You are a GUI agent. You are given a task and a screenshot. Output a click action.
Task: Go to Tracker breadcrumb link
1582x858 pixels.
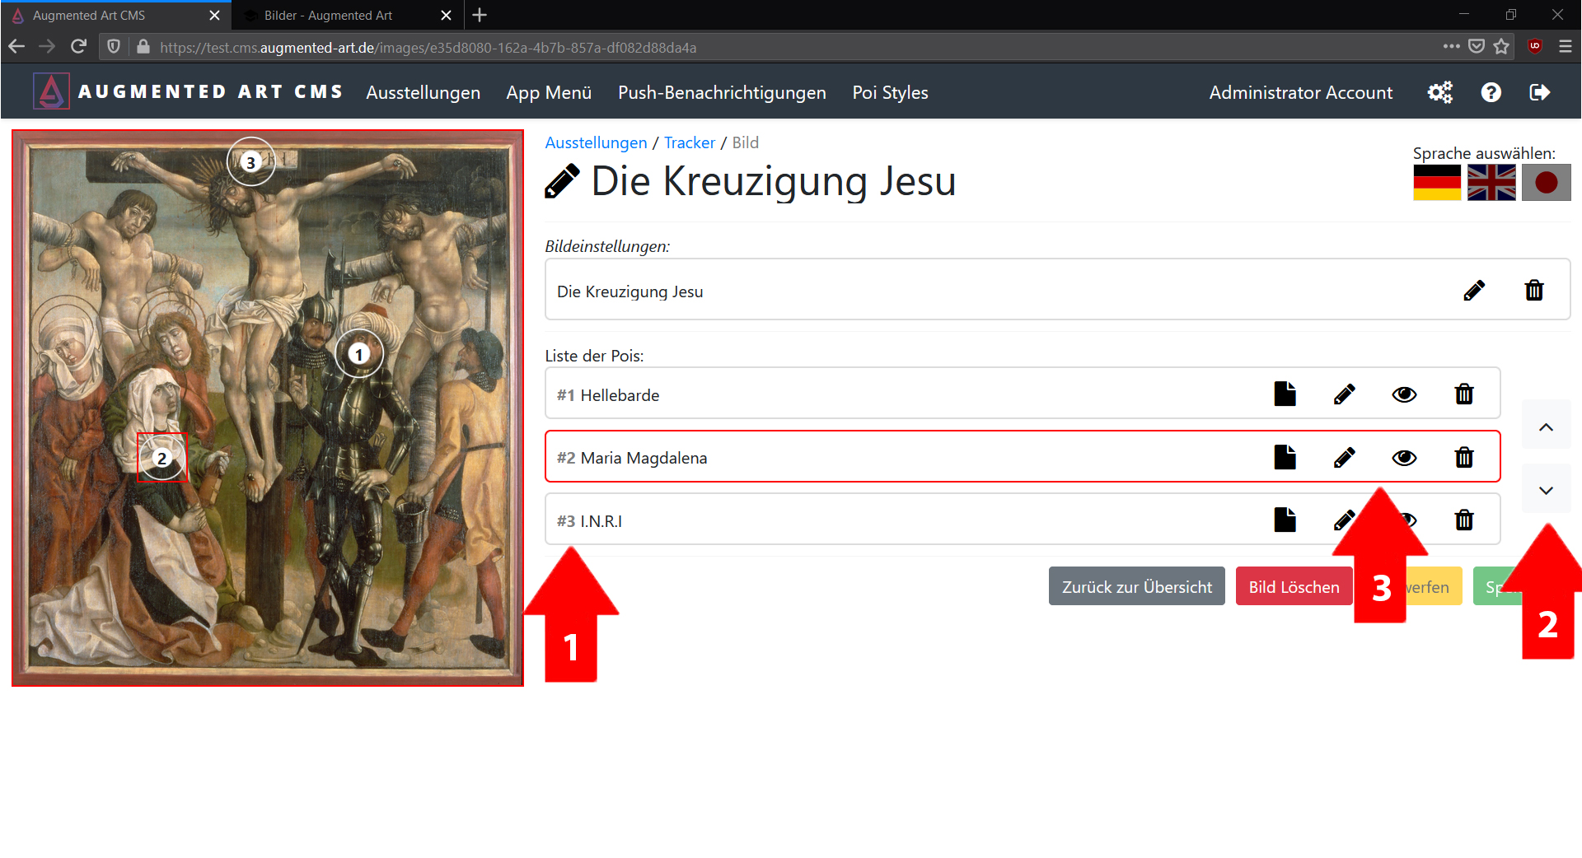tap(690, 142)
